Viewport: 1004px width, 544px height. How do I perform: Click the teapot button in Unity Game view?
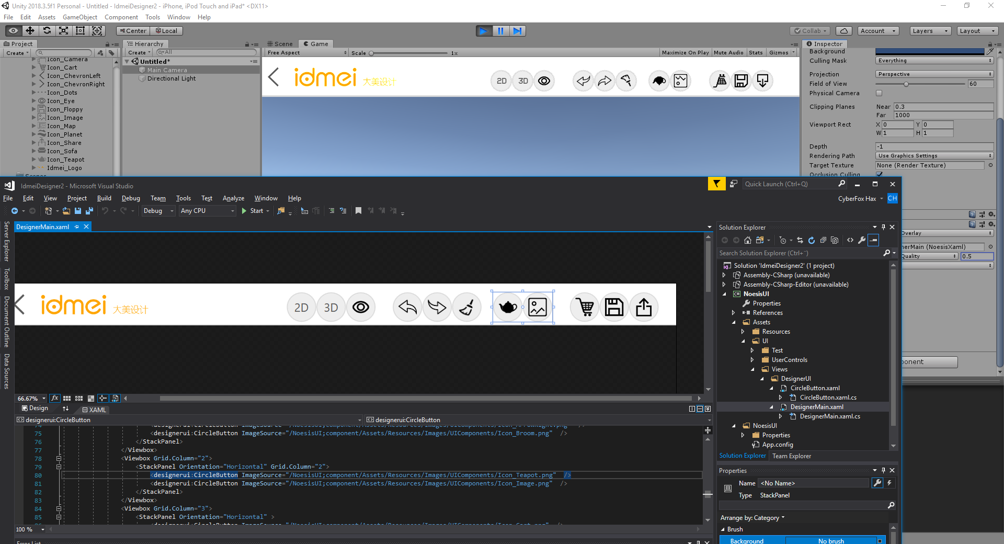click(x=659, y=81)
